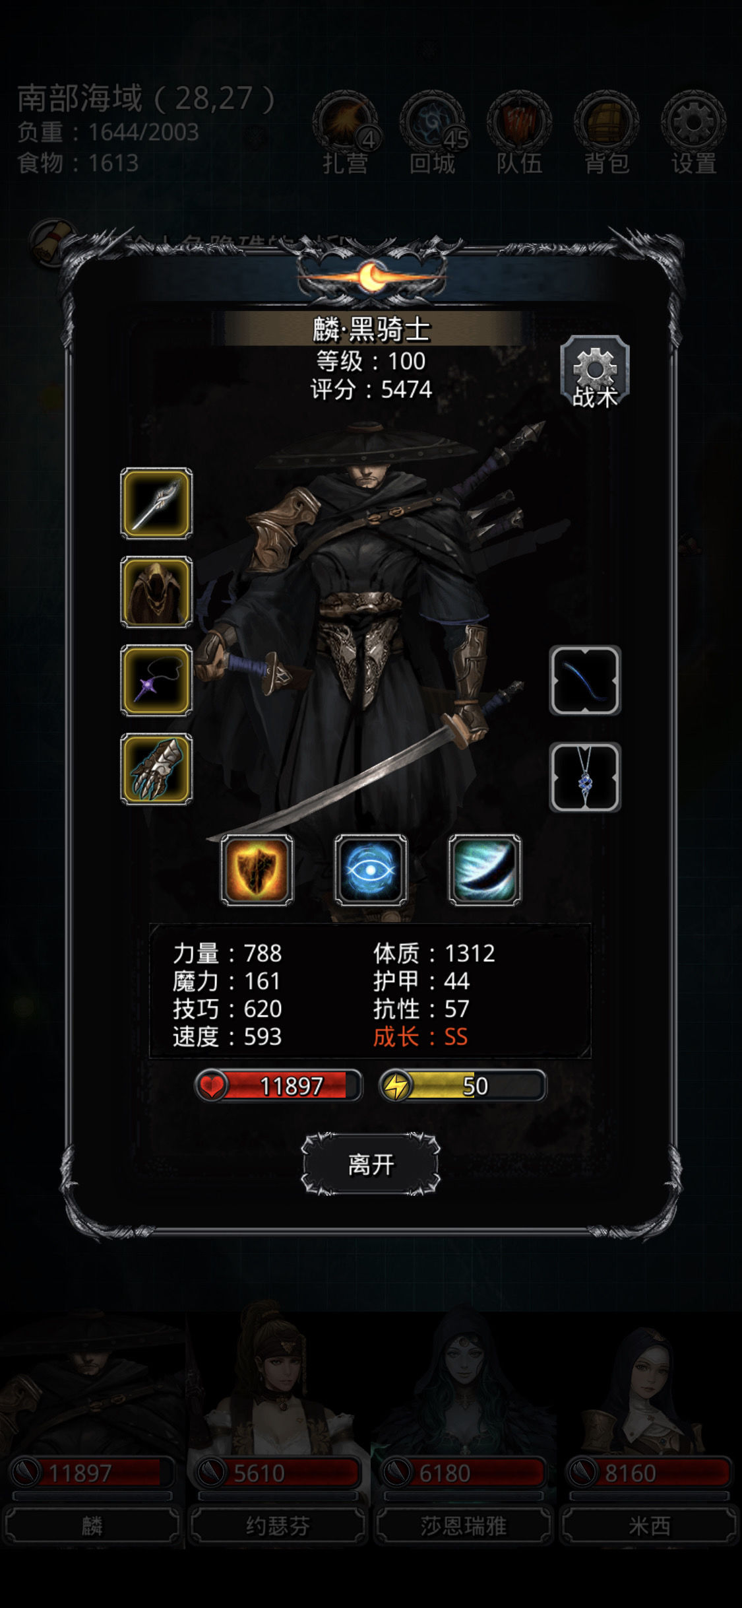Image resolution: width=742 pixels, height=1608 pixels.
Task: Select the purple gem amulet slot
Action: coord(156,681)
